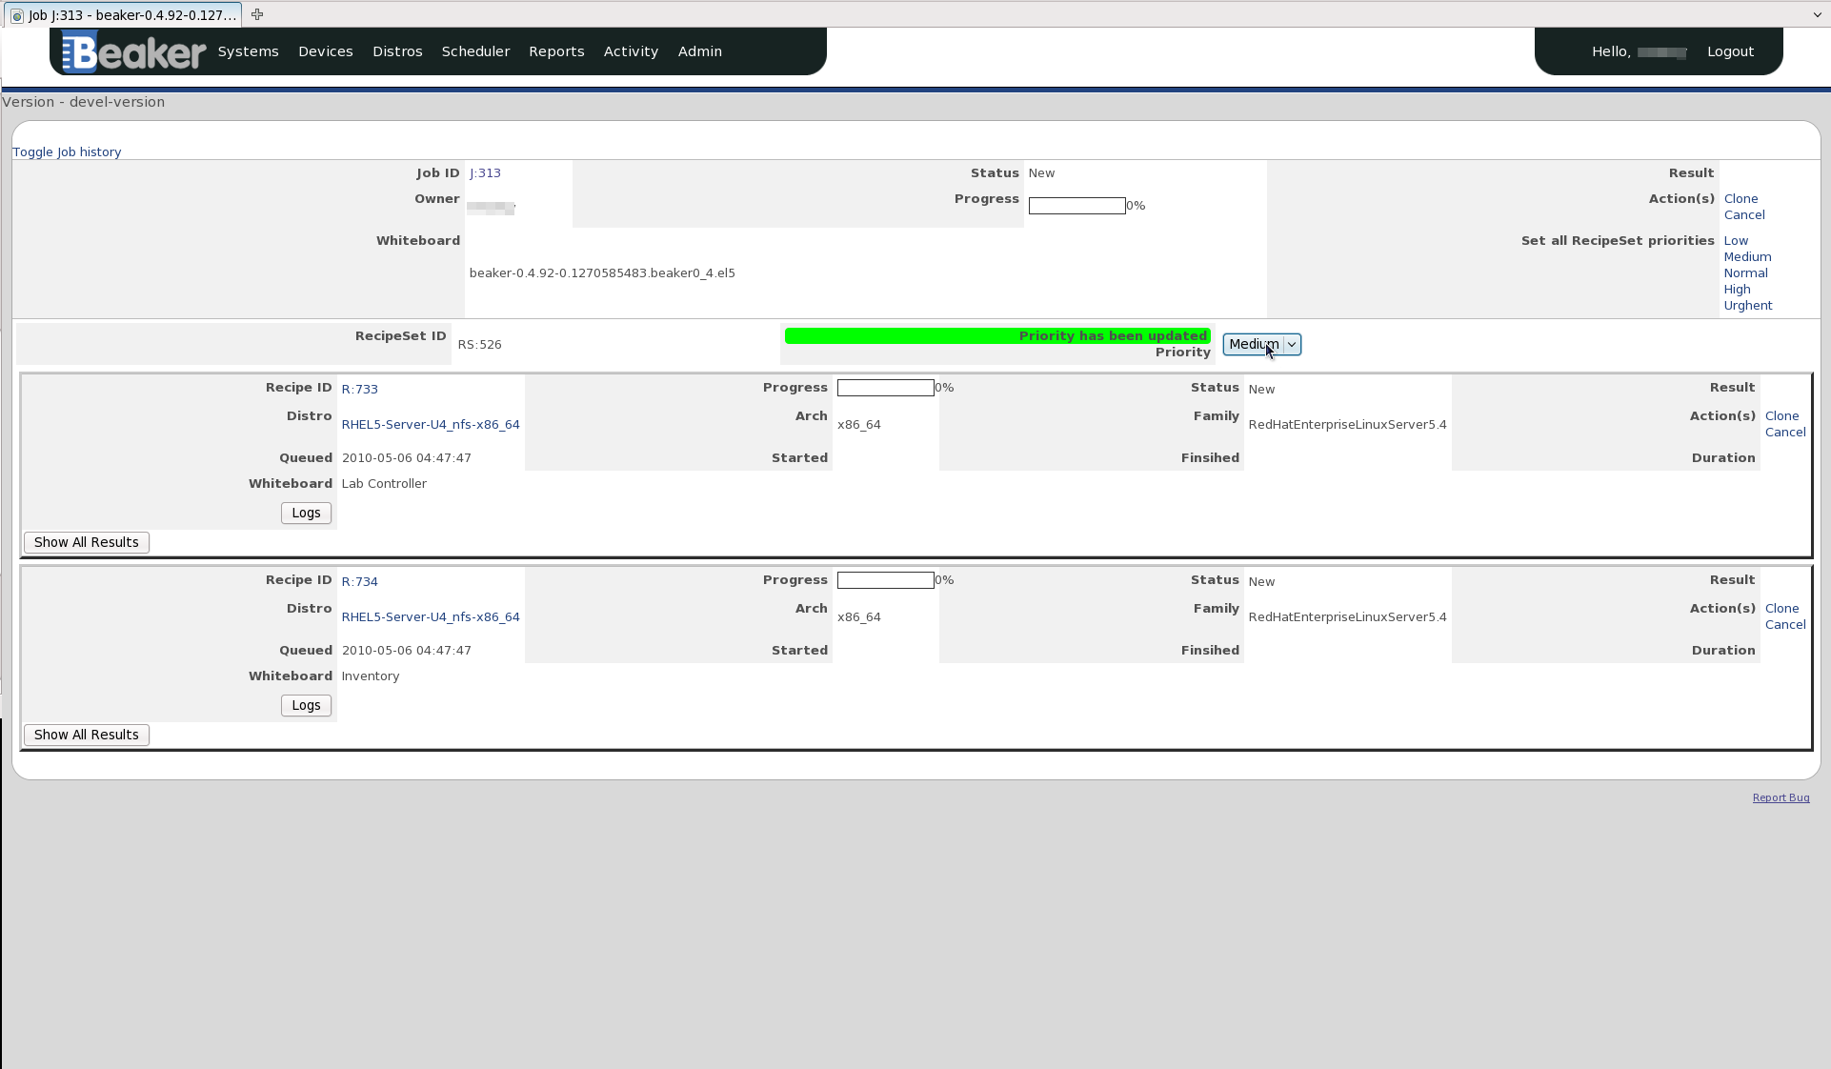The height and width of the screenshot is (1069, 1831).
Task: Click the green 'Priority has been updated' banner
Action: 997,336
